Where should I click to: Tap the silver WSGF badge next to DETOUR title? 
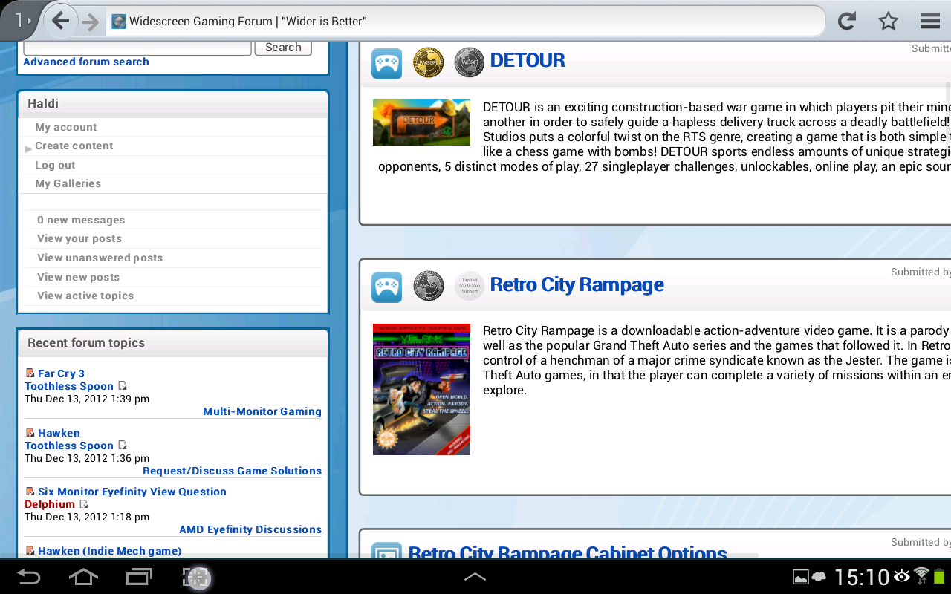470,63
